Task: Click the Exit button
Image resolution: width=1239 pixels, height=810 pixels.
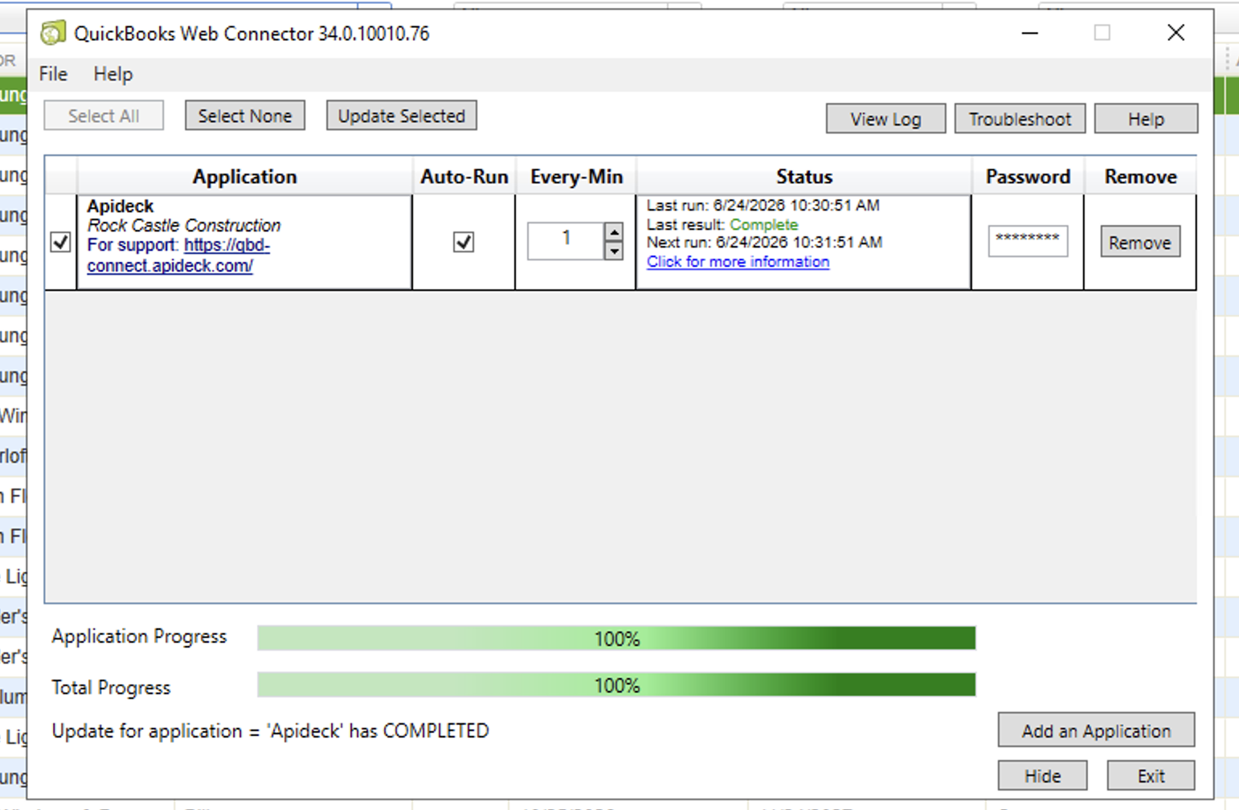Action: 1151,775
